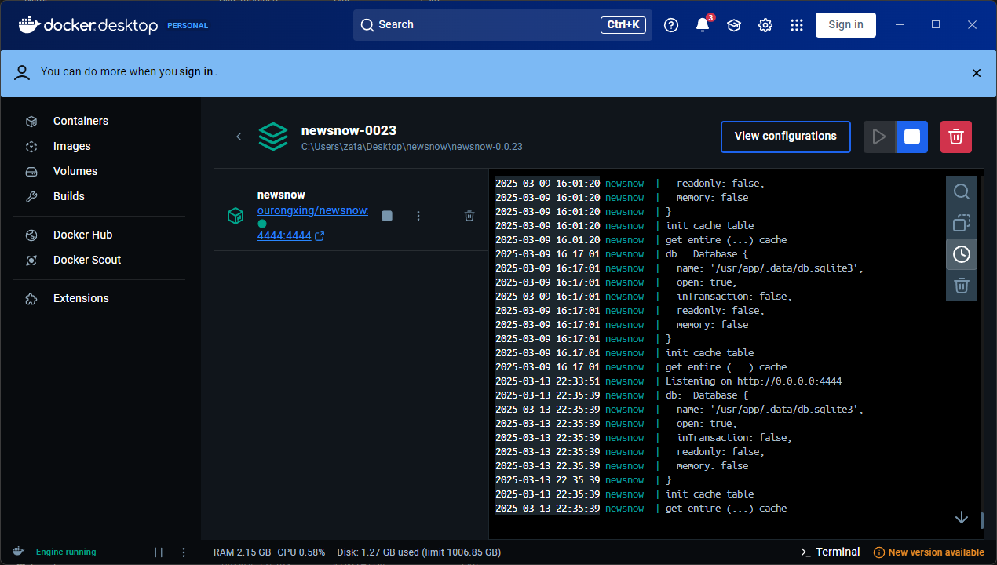Image resolution: width=997 pixels, height=565 pixels.
Task: Click the newsnow container cube icon
Action: coord(236,216)
